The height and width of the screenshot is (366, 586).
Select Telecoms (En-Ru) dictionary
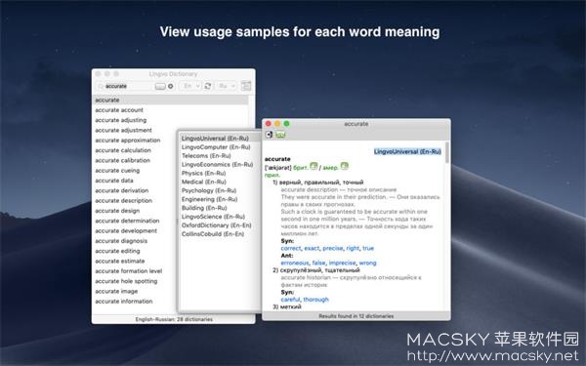coord(206,156)
